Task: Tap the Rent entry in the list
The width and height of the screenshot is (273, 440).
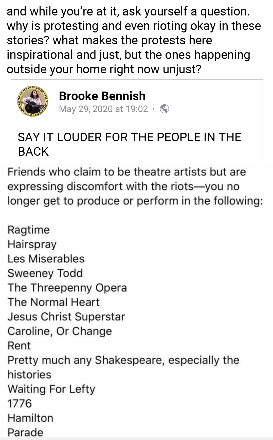Action: point(19,345)
